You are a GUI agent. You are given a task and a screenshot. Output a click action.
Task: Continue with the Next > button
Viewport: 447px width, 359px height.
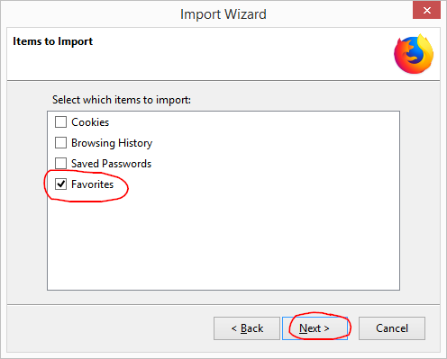coord(315,328)
